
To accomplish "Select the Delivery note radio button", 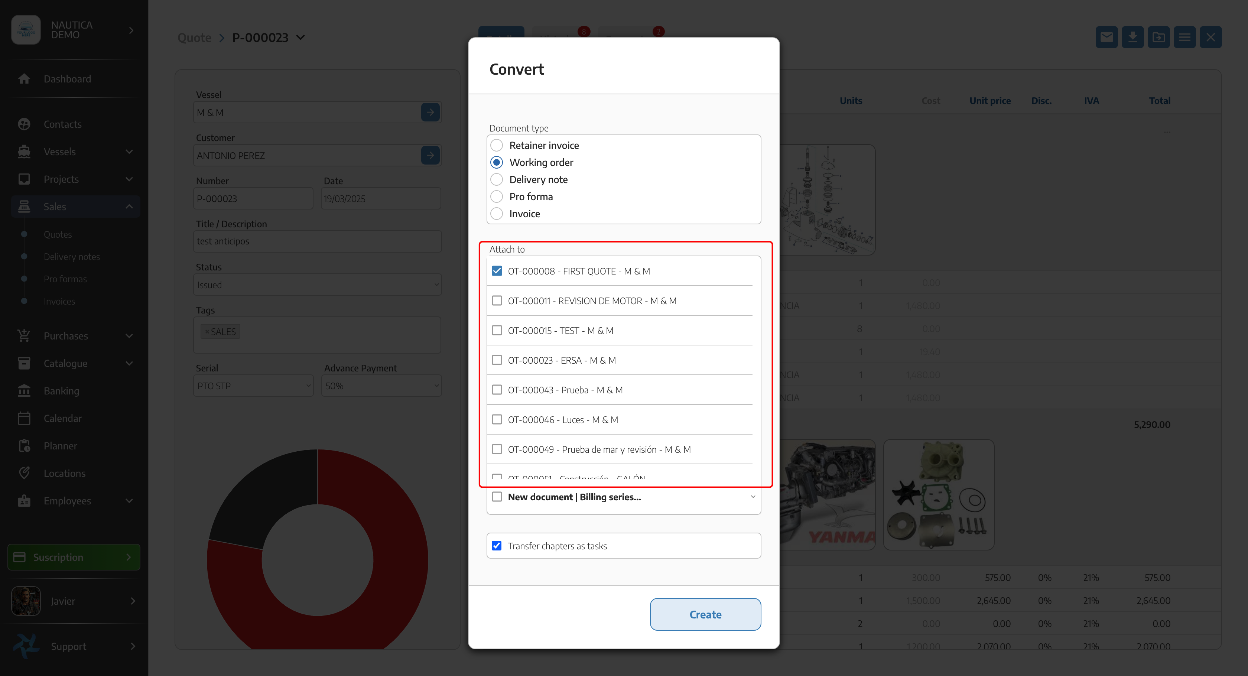I will (x=497, y=179).
